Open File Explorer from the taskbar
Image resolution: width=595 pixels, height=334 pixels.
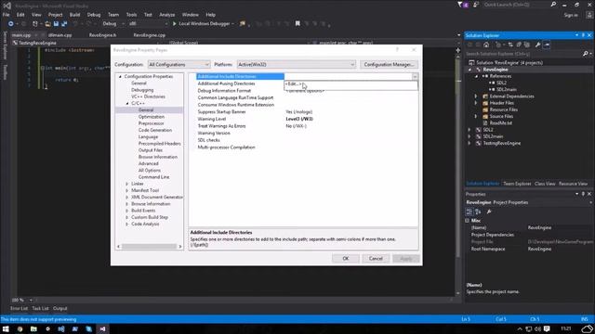click(x=33, y=328)
